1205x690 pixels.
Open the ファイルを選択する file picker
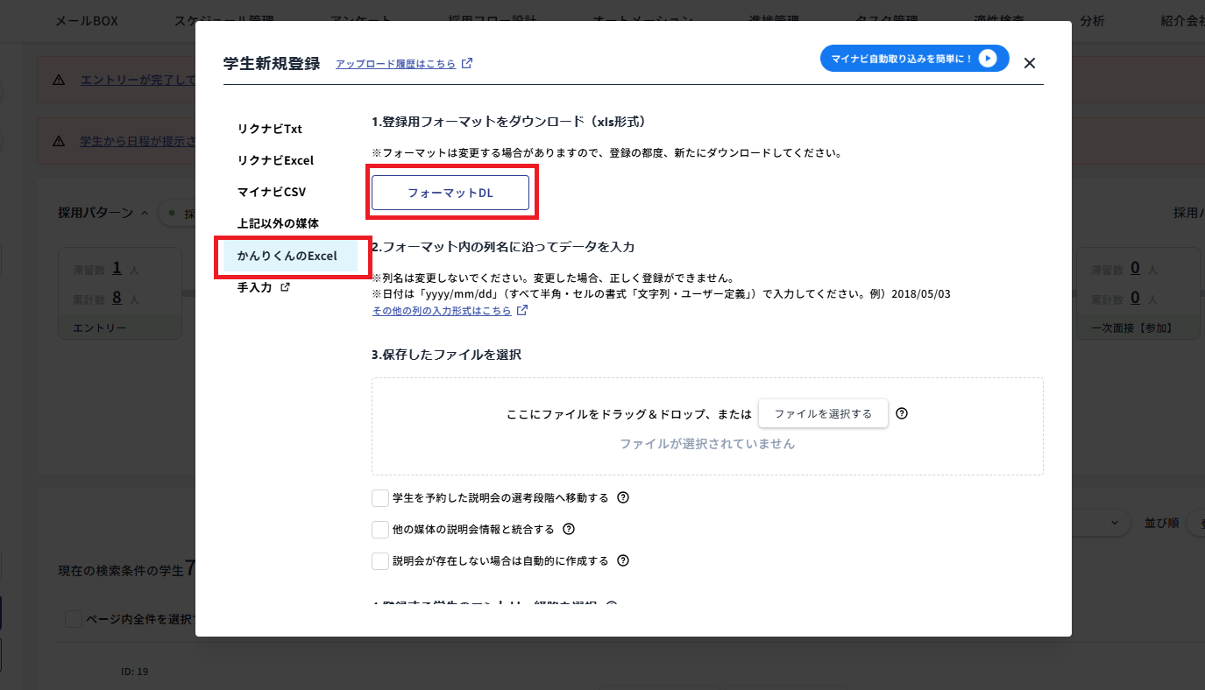pyautogui.click(x=822, y=412)
